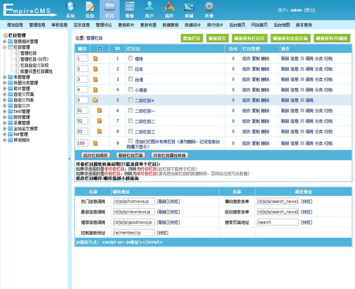
Task: Click the /search address field
Action: coord(278,222)
